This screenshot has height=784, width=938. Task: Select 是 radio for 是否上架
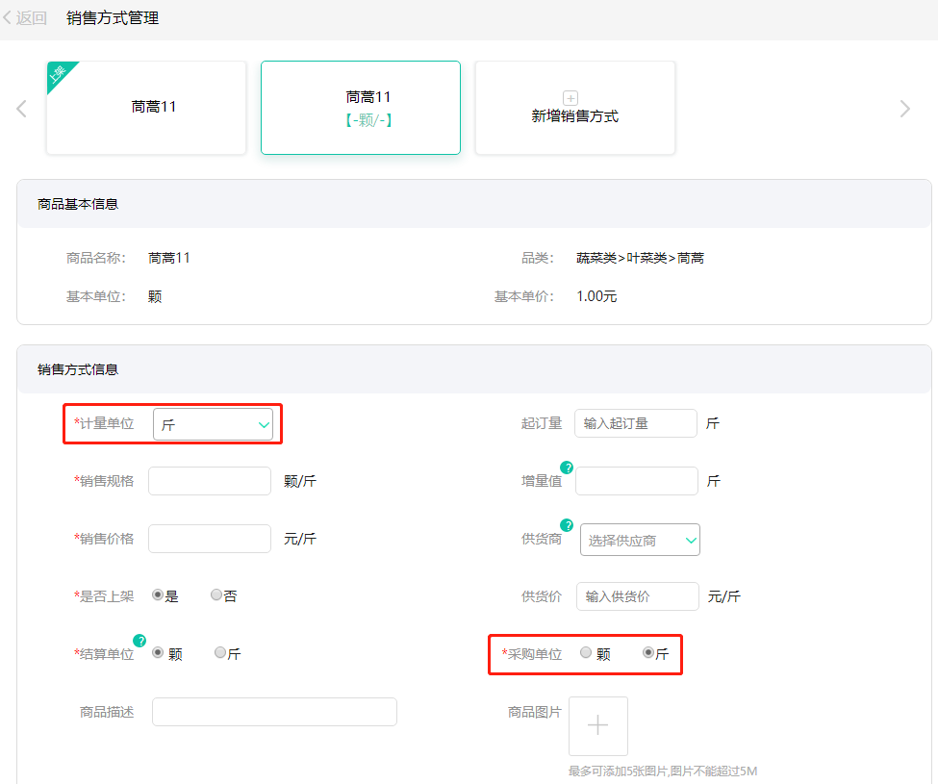156,594
